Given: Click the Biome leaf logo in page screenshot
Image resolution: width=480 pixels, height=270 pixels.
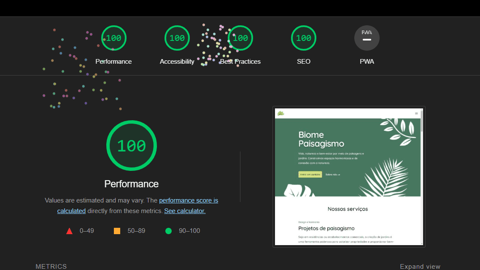Looking at the screenshot, I should tap(280, 113).
